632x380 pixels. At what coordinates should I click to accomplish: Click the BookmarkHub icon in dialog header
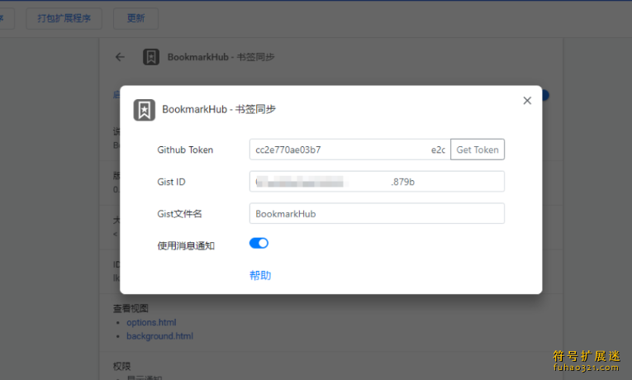click(x=145, y=110)
